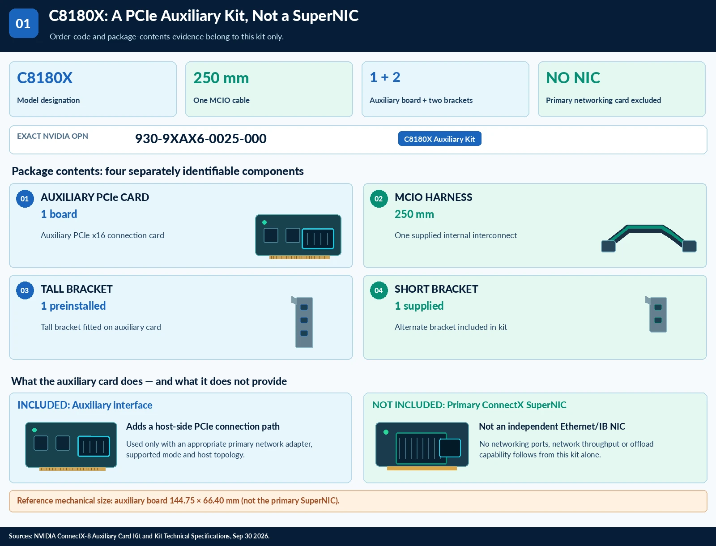The height and width of the screenshot is (546, 716).
Task: Select the C8180X model designation card
Action: pos(93,89)
